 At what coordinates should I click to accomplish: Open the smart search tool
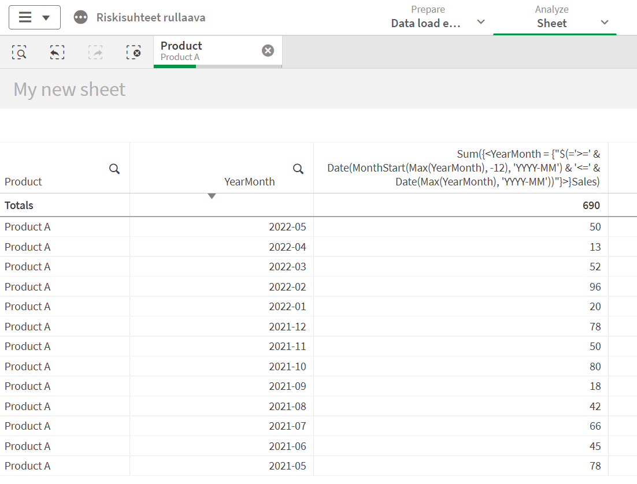[x=20, y=52]
